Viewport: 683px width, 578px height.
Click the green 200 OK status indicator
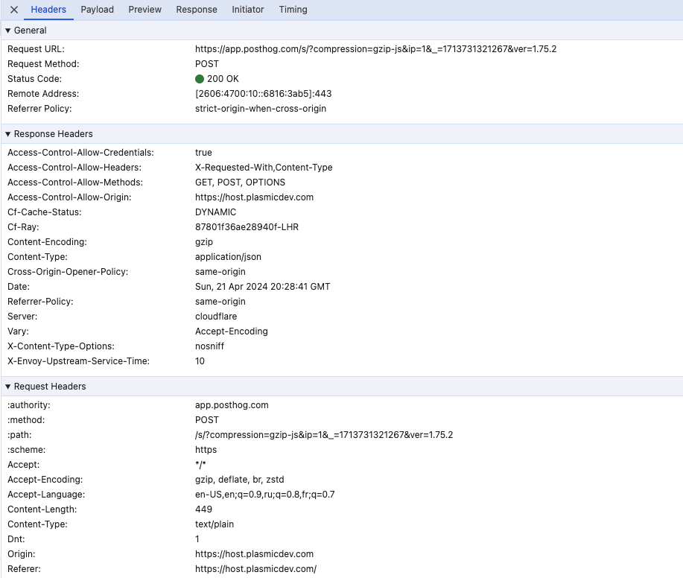(x=200, y=79)
